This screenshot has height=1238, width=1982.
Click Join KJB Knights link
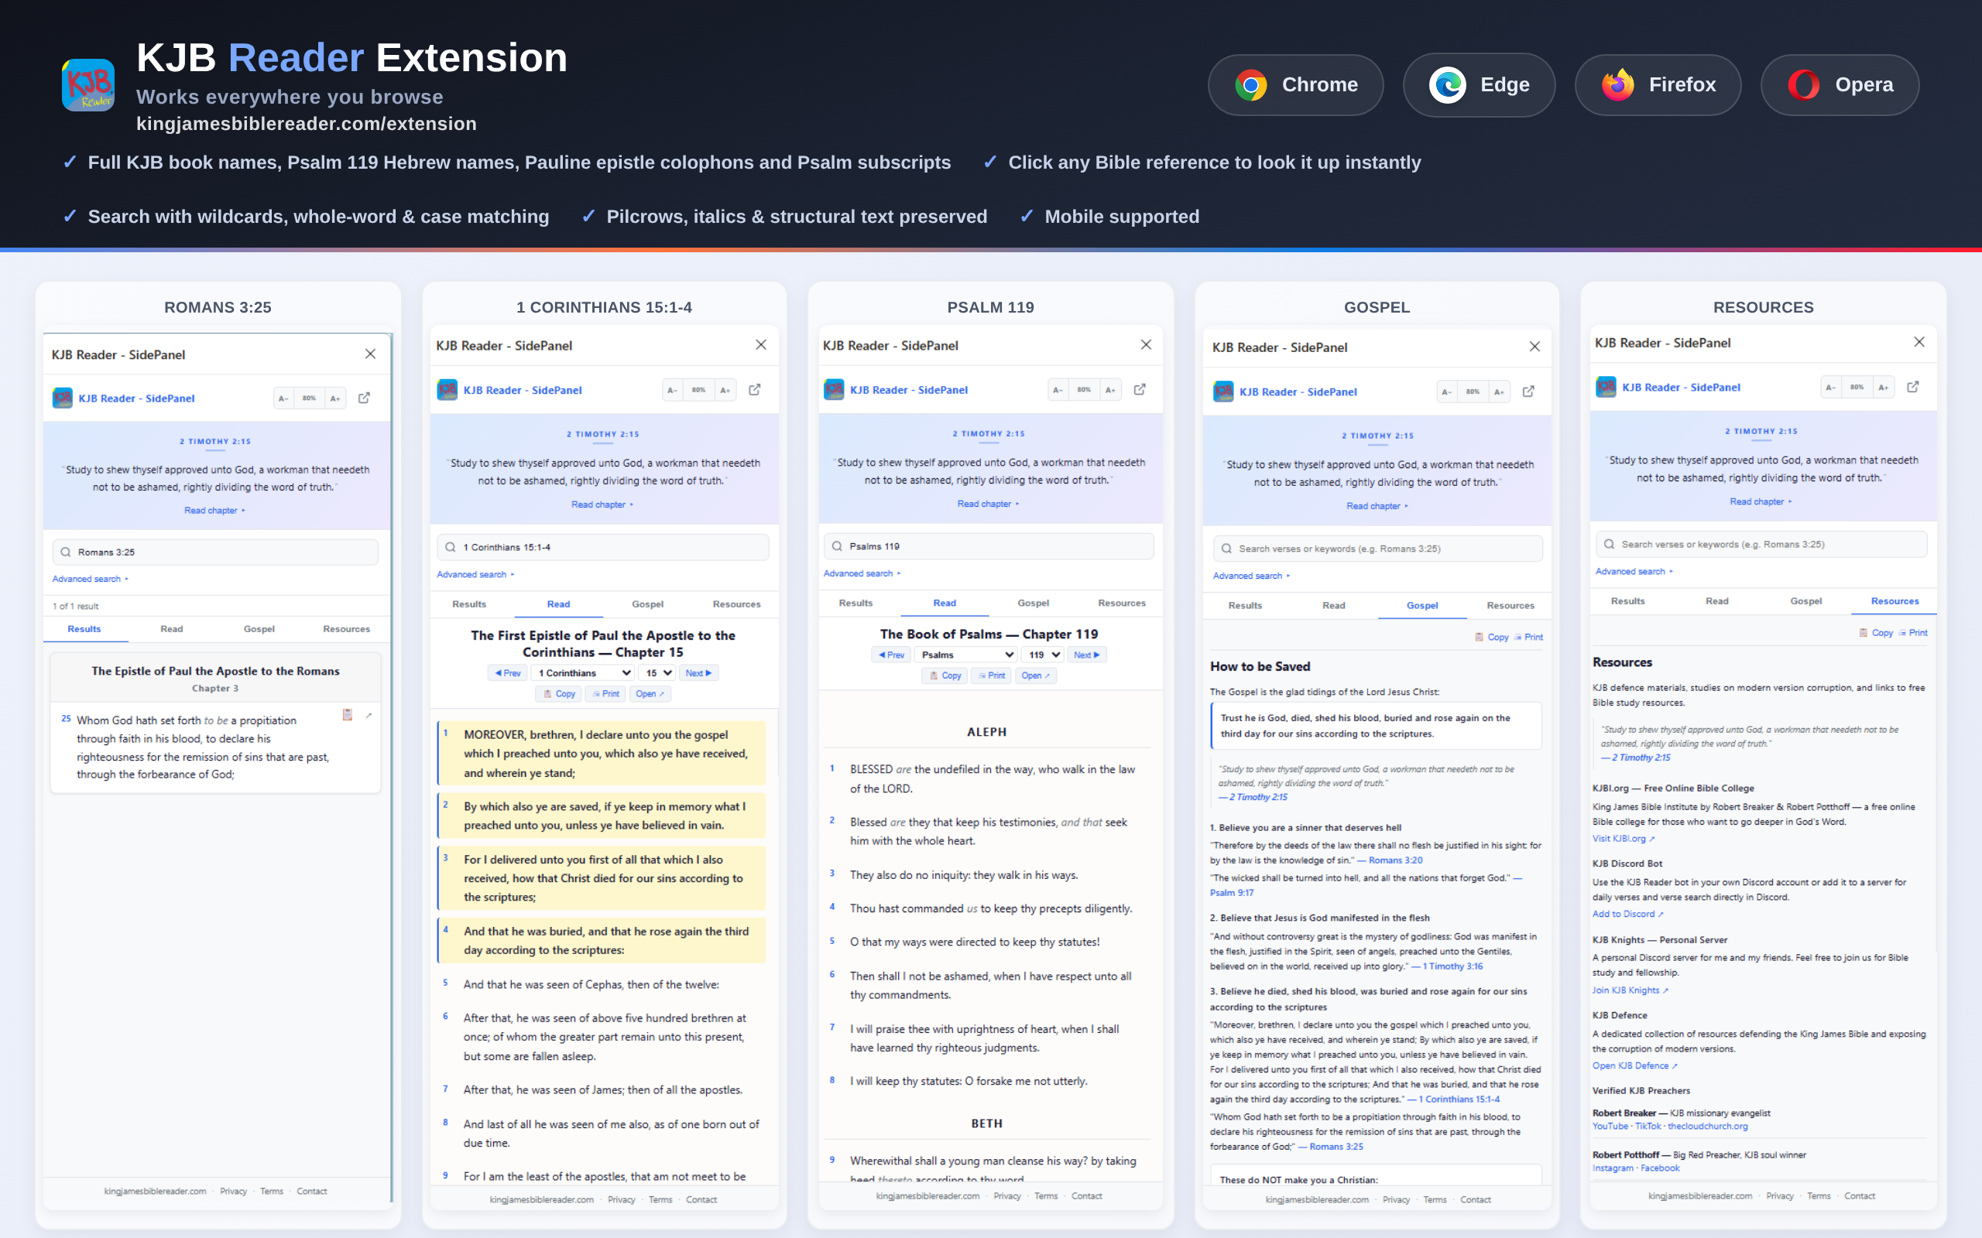tap(1630, 990)
